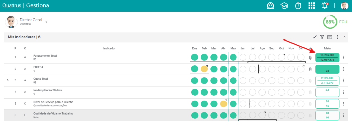Click the Faturamento Total meta box 13.735.000
The width and height of the screenshot is (352, 127).
[x=327, y=58]
